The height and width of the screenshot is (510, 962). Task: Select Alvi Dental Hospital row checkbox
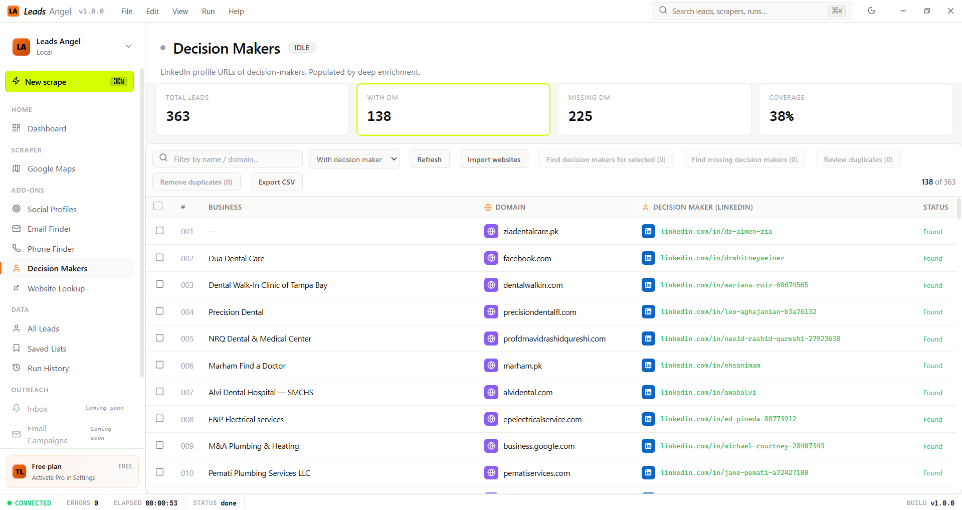click(x=159, y=392)
